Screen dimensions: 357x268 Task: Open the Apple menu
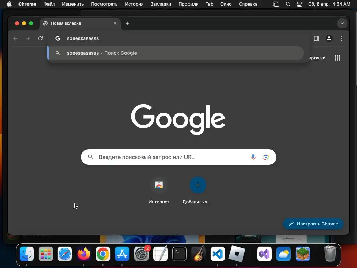[x=9, y=4]
